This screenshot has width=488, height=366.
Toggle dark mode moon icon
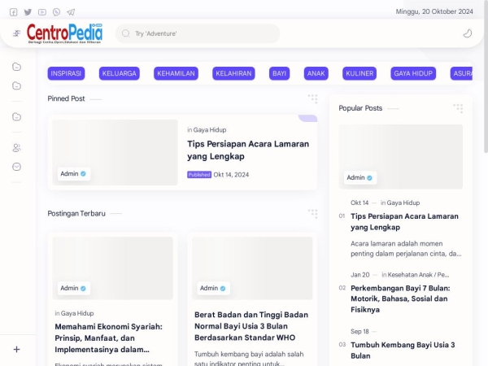click(468, 33)
